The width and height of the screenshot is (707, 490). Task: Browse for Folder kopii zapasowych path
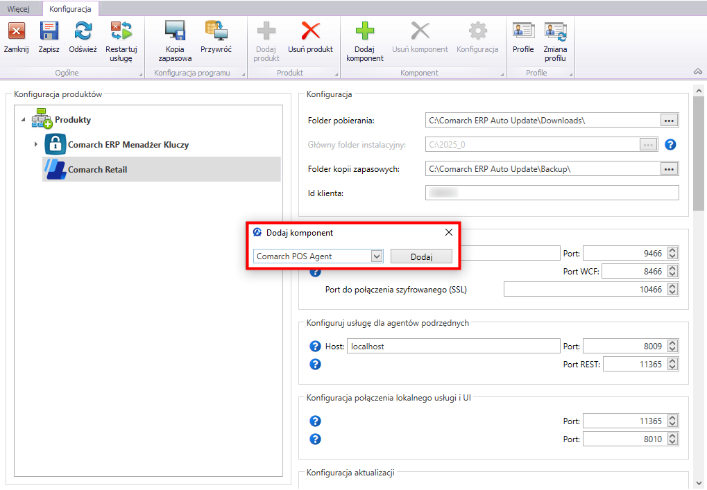click(x=669, y=169)
